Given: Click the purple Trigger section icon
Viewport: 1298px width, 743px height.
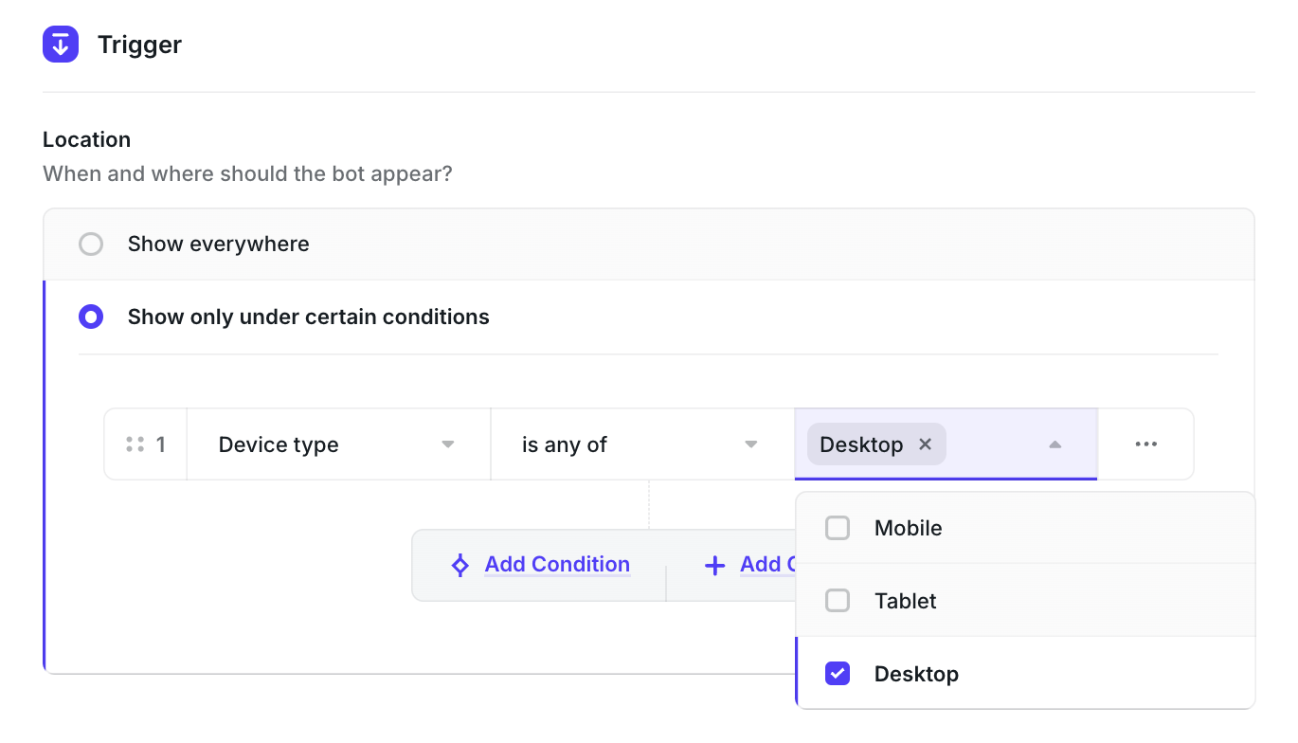Looking at the screenshot, I should [61, 45].
